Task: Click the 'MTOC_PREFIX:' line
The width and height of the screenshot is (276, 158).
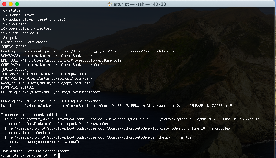Action: pos(47,78)
